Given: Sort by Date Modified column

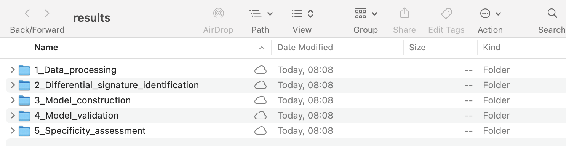Looking at the screenshot, I should [x=305, y=48].
